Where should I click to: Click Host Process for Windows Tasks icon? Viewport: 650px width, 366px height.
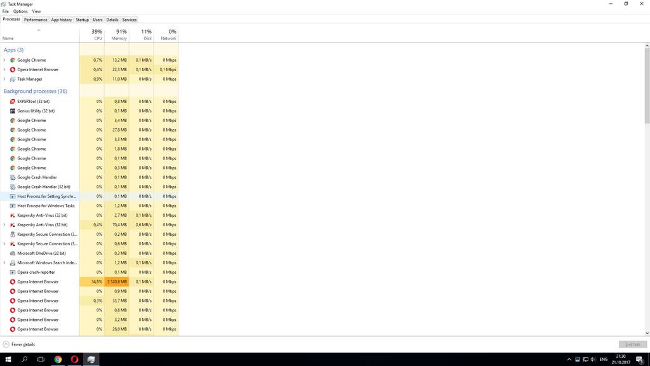(x=13, y=206)
